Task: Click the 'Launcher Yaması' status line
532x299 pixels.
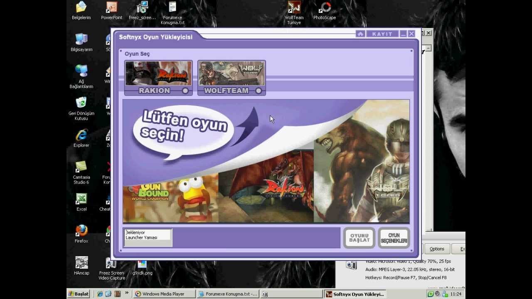Action: click(x=141, y=238)
